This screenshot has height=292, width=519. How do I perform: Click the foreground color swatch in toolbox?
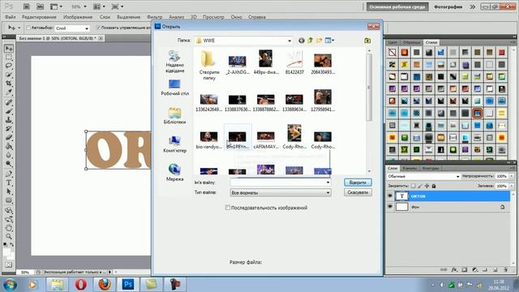6,252
